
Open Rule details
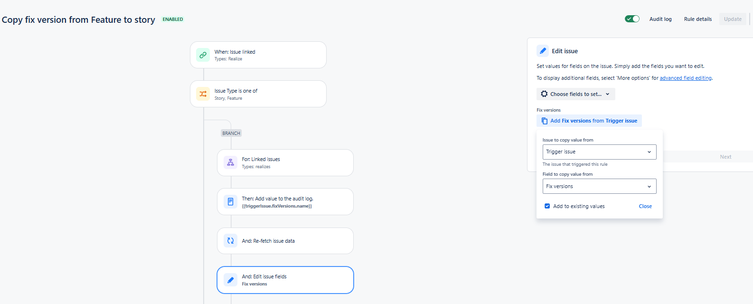[x=698, y=19]
